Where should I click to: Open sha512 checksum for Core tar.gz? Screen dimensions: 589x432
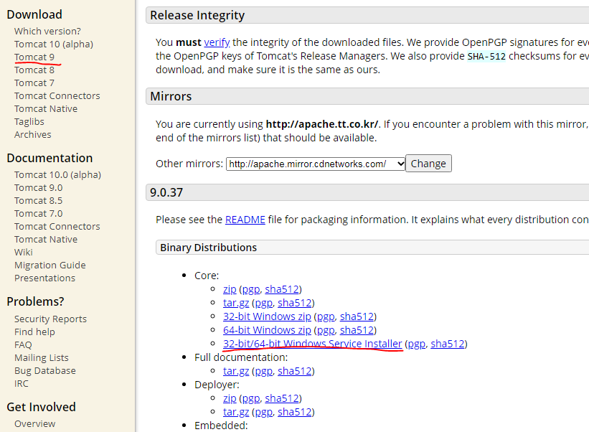[294, 303]
